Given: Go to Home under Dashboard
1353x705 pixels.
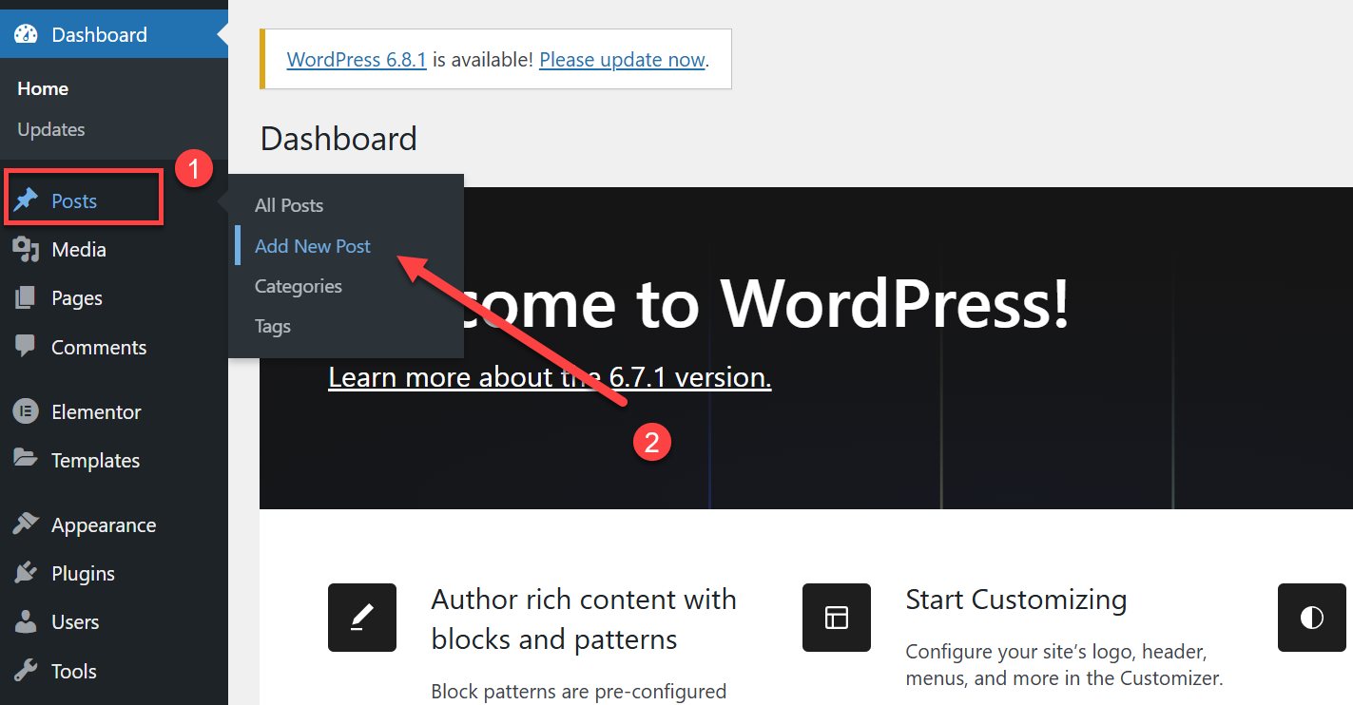Looking at the screenshot, I should click(43, 88).
